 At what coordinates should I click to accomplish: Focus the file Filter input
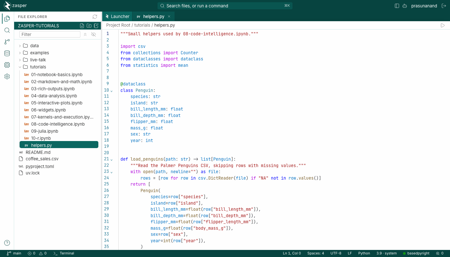tap(50, 34)
